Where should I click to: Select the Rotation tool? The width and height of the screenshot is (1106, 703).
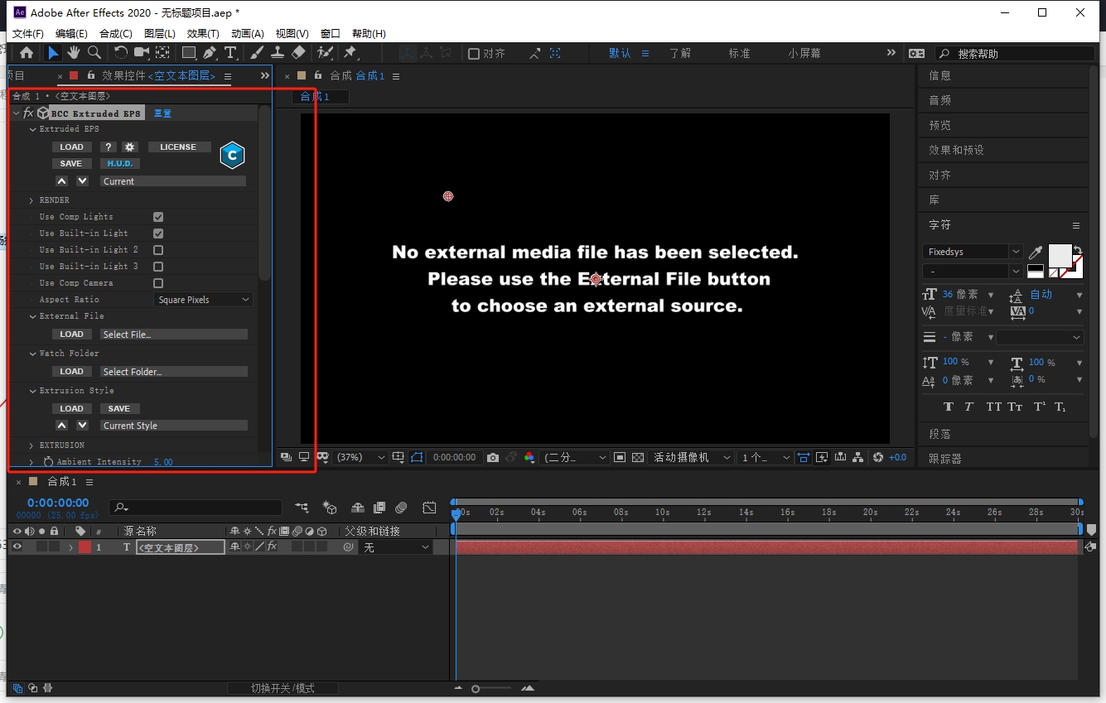121,52
